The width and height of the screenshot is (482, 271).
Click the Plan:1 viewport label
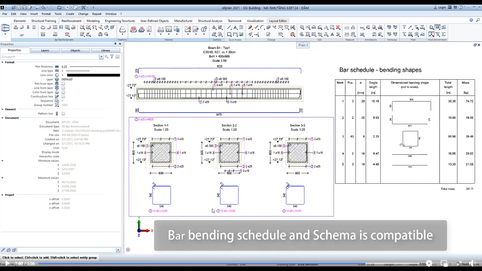pyautogui.click(x=303, y=45)
